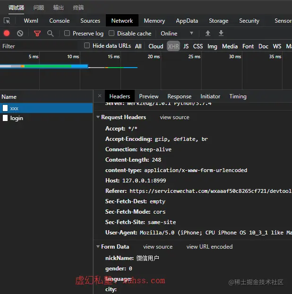The width and height of the screenshot is (292, 294).
Task: Open the network search magnifier
Action: tap(50, 34)
